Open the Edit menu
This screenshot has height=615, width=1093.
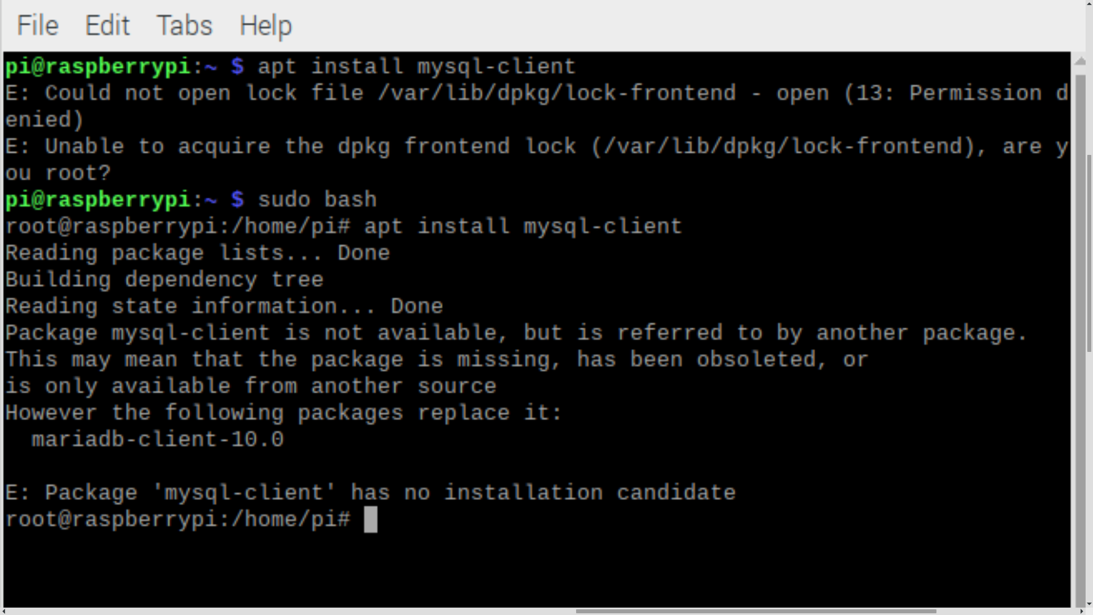[107, 26]
